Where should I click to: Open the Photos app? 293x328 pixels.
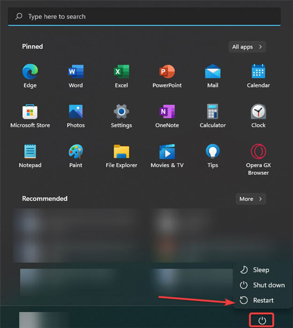click(x=76, y=116)
